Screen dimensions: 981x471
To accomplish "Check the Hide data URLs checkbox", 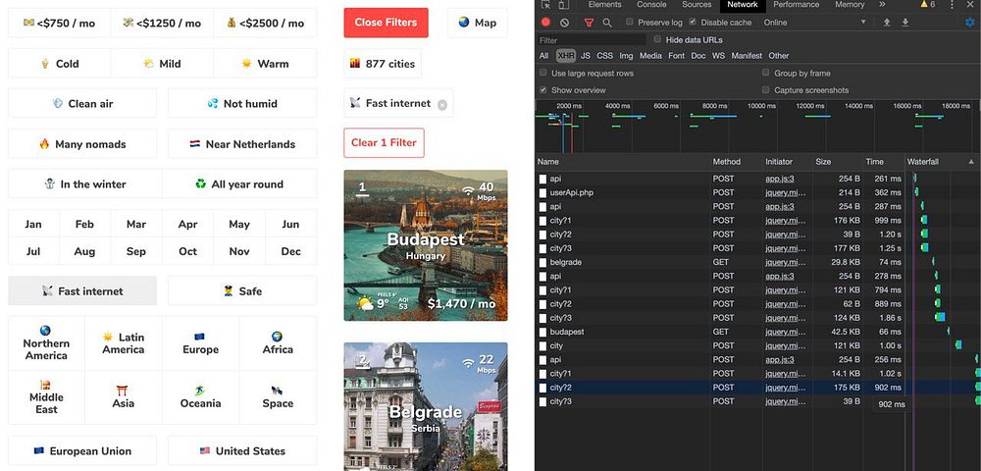I will (657, 39).
